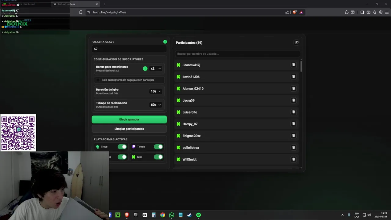391x220 pixels.
Task: Delete Jscrg09 from the participants list
Action: [294, 100]
